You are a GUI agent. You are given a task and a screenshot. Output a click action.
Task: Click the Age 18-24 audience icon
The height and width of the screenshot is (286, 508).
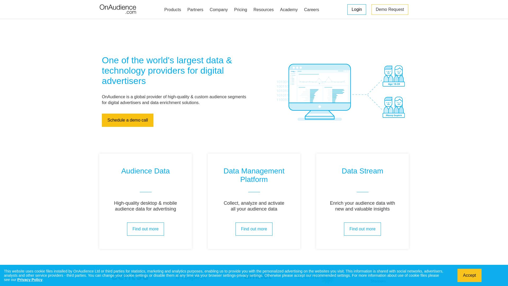click(x=394, y=76)
